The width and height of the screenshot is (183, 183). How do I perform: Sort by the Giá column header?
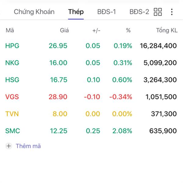pyautogui.click(x=64, y=30)
